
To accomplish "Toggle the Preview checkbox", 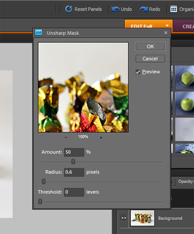I will click(x=138, y=72).
